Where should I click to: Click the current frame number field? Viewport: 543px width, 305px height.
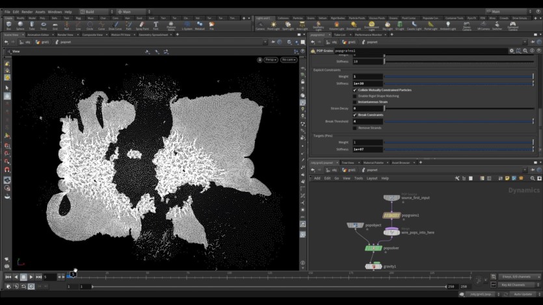pyautogui.click(x=49, y=277)
